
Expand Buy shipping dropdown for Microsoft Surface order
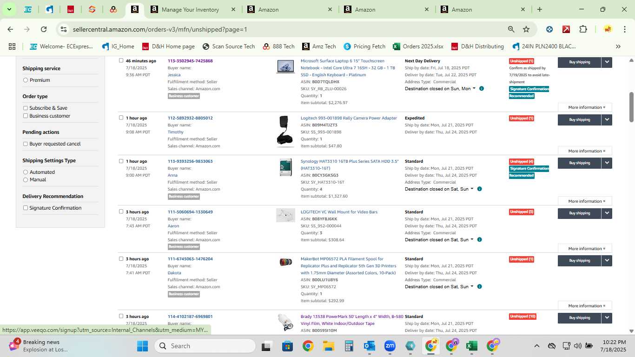click(607, 62)
